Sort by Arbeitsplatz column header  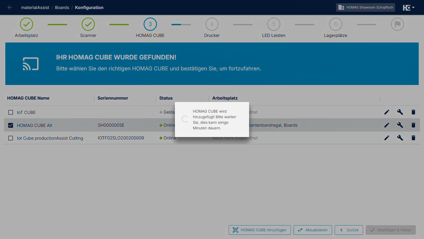[x=225, y=98]
